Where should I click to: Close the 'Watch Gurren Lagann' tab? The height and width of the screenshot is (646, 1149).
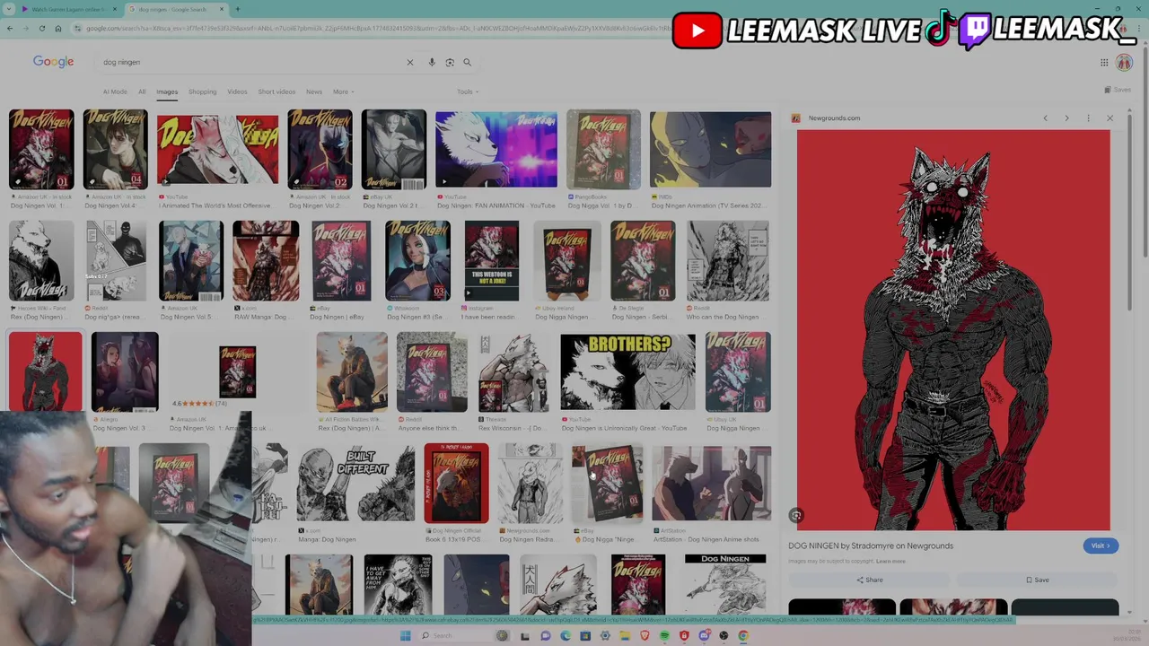[x=114, y=9]
